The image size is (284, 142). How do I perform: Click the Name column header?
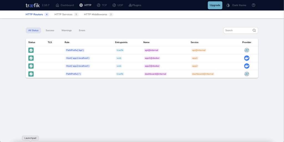click(146, 42)
